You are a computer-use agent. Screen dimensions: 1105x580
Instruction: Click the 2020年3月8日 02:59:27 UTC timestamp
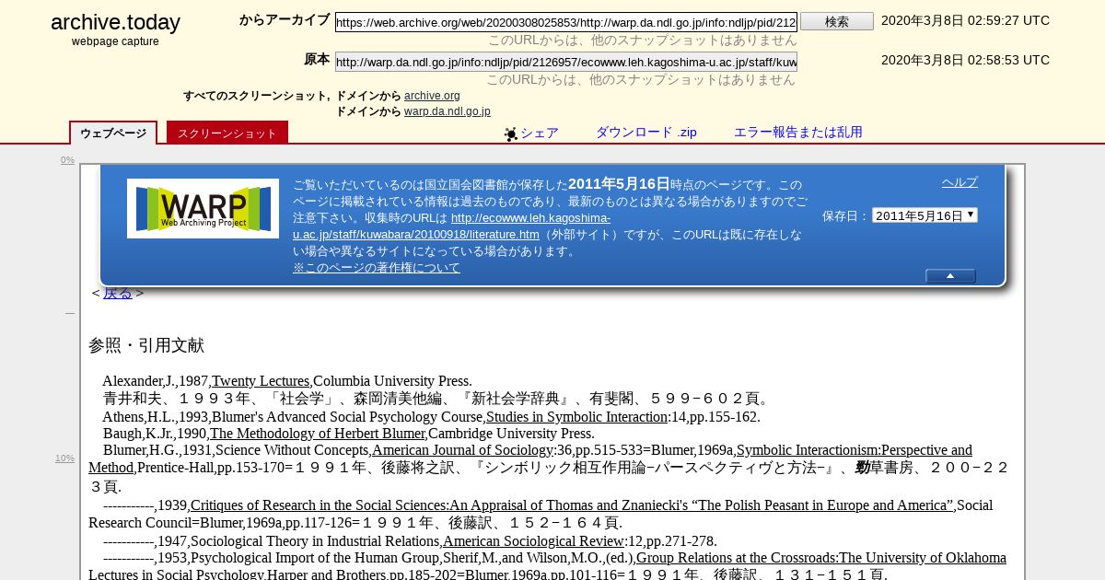coord(965,20)
